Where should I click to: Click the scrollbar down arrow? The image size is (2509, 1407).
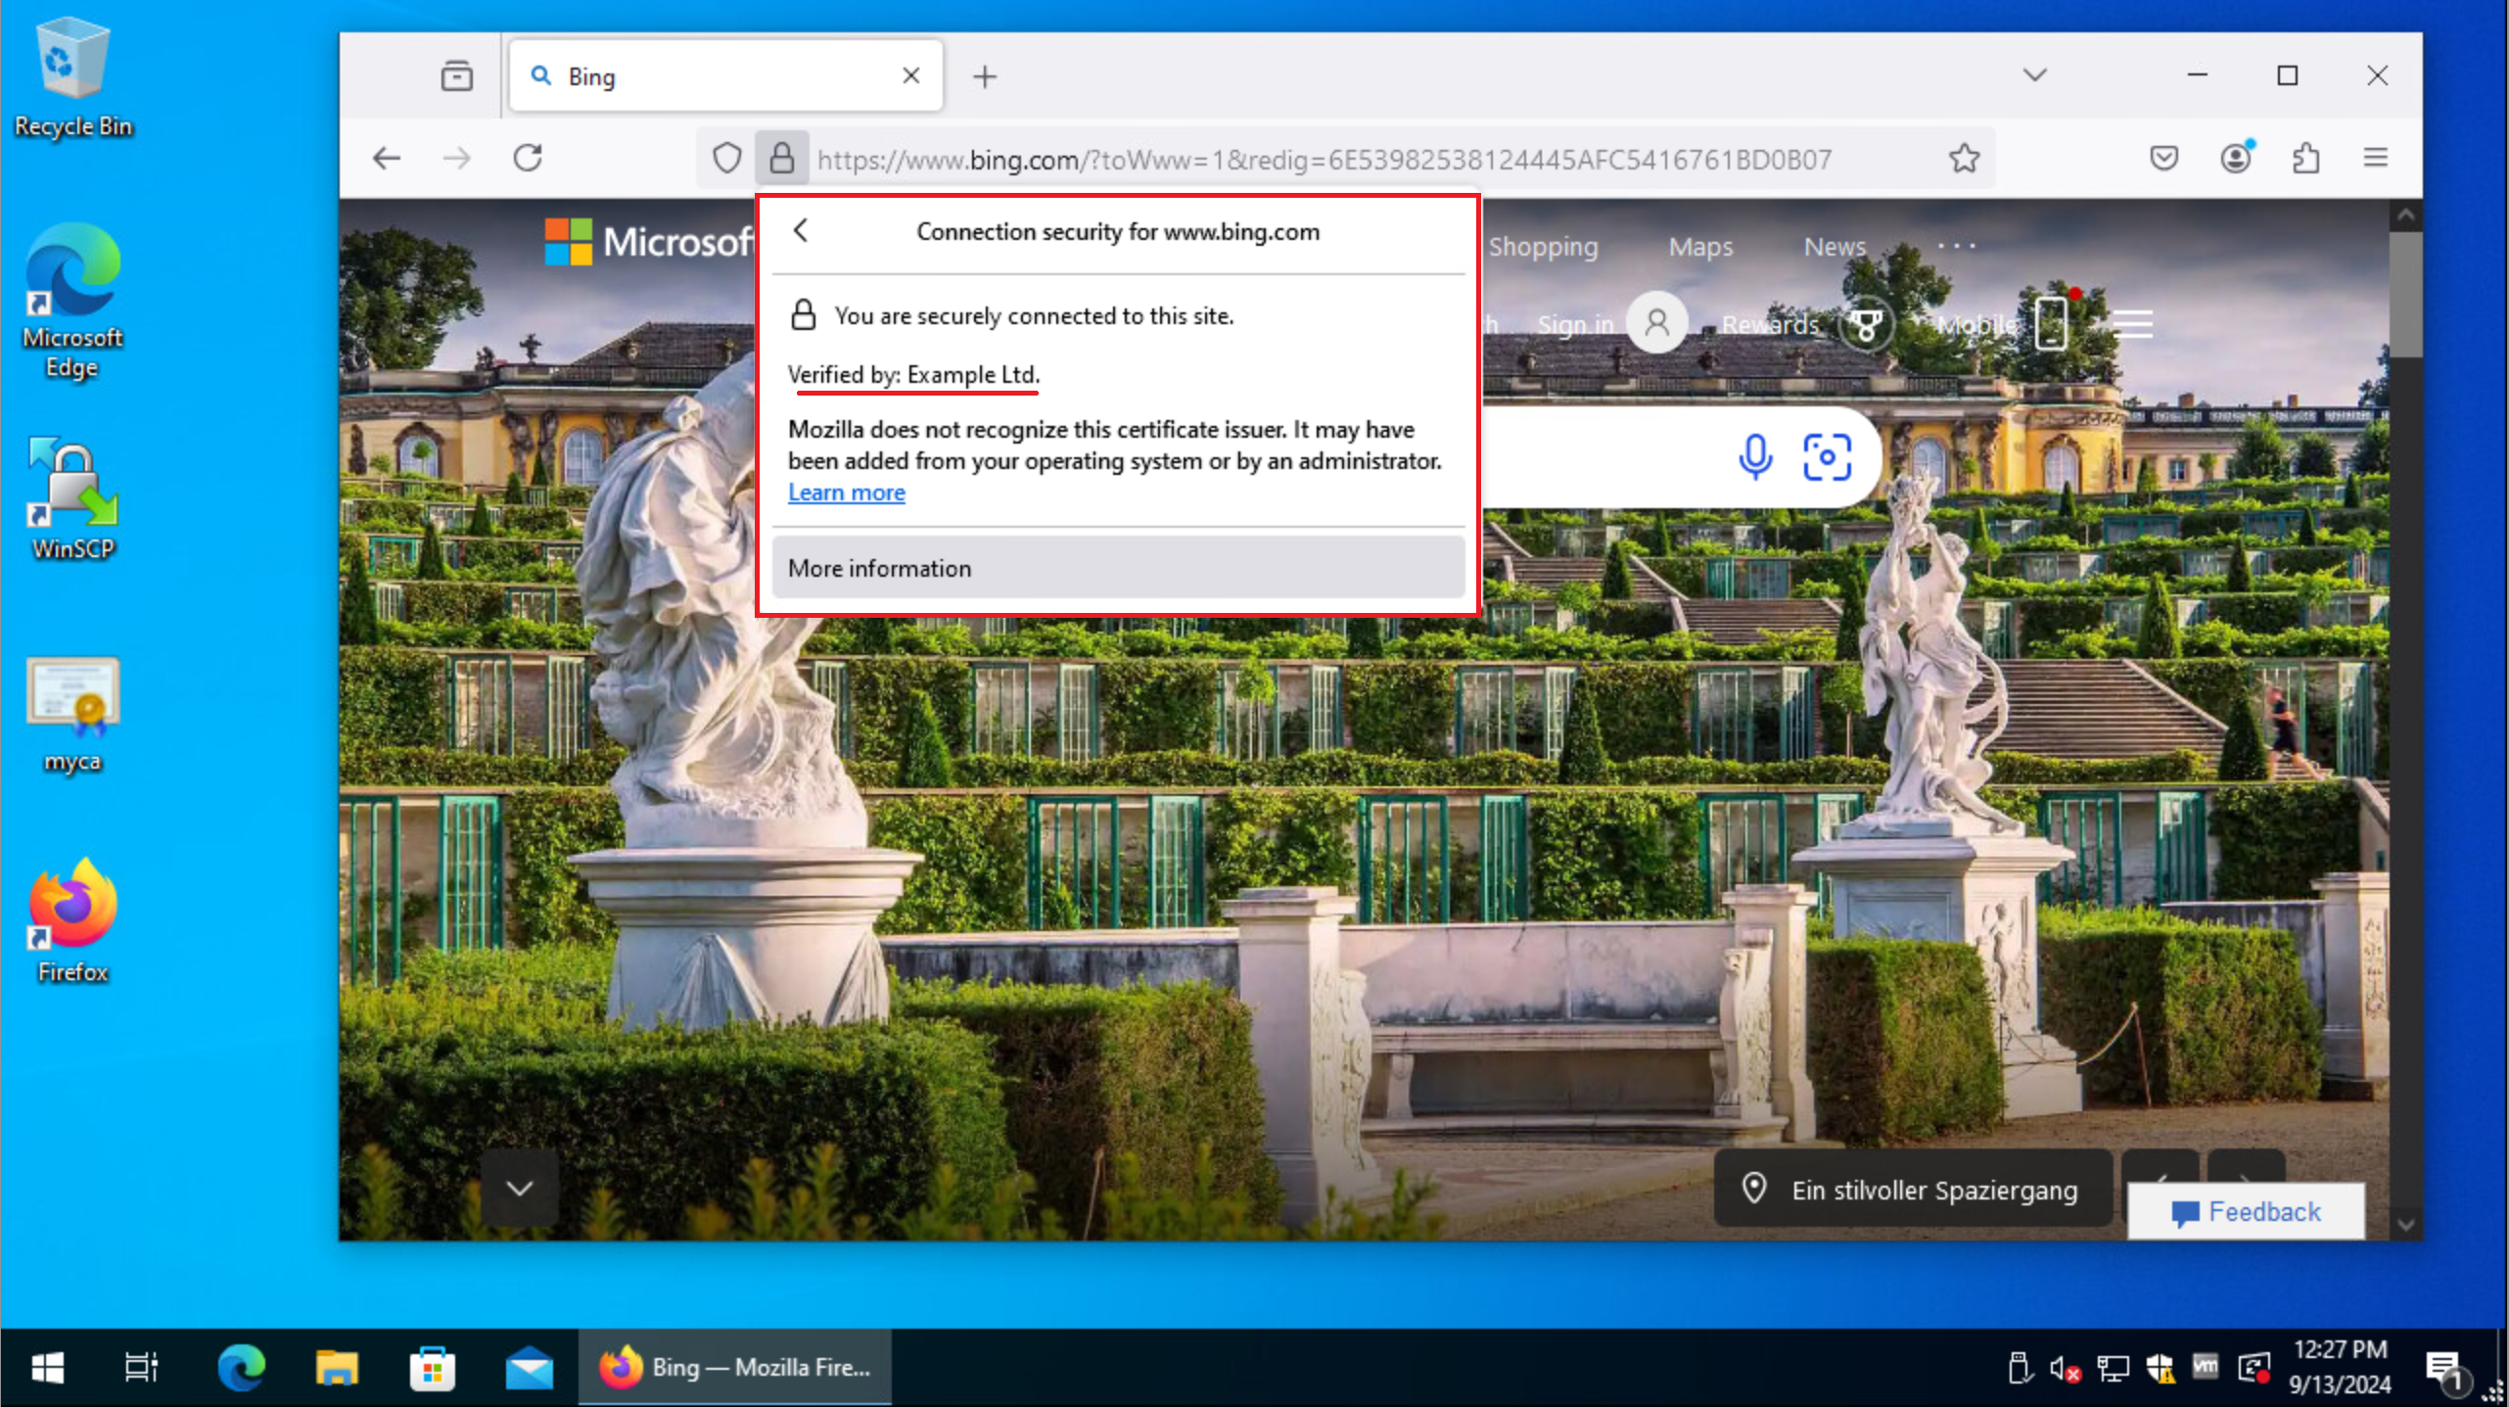click(x=2405, y=1225)
